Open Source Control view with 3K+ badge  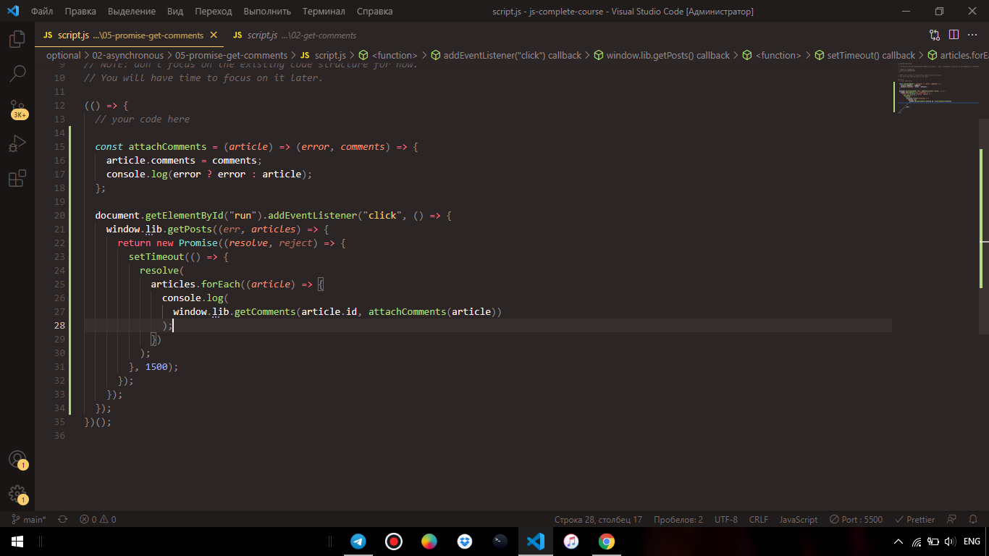17,109
